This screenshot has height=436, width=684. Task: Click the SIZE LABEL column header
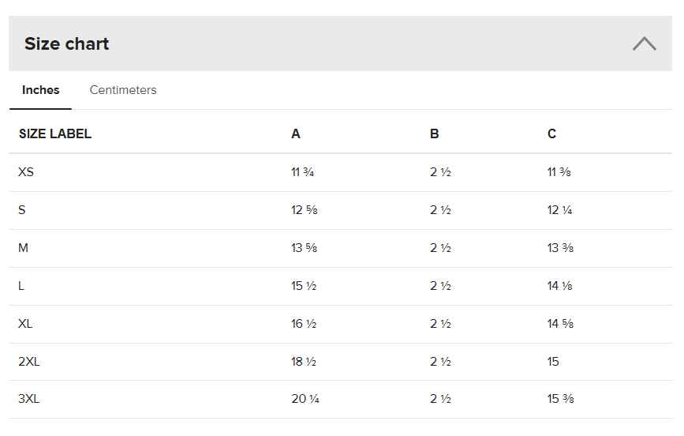coord(55,133)
